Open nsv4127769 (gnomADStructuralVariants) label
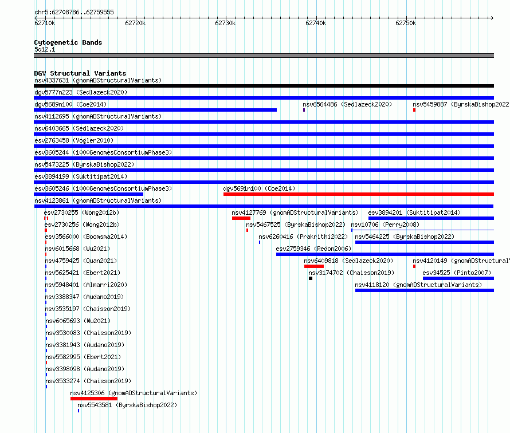The image size is (510, 433). (x=295, y=212)
